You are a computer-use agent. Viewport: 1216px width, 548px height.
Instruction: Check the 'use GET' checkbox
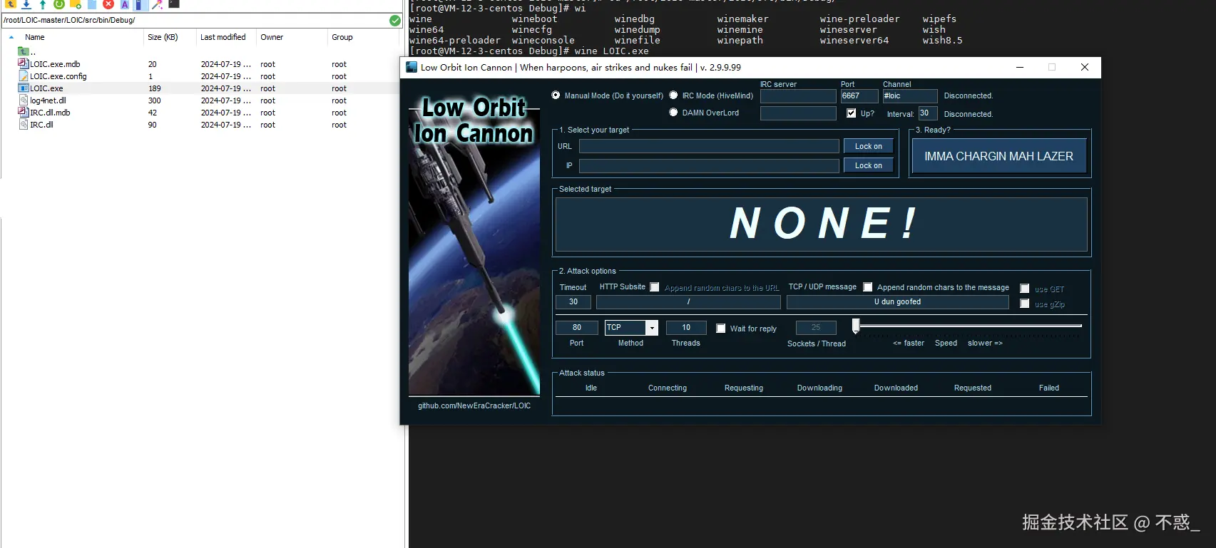1025,289
